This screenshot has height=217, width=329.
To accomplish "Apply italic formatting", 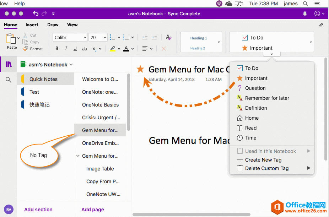I will click(66, 49).
